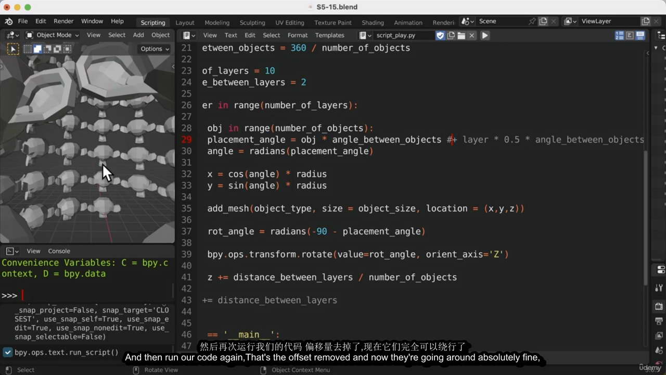Screen dimensions: 666x375
Task: Switch to Layout workspace tab
Action: [185, 22]
